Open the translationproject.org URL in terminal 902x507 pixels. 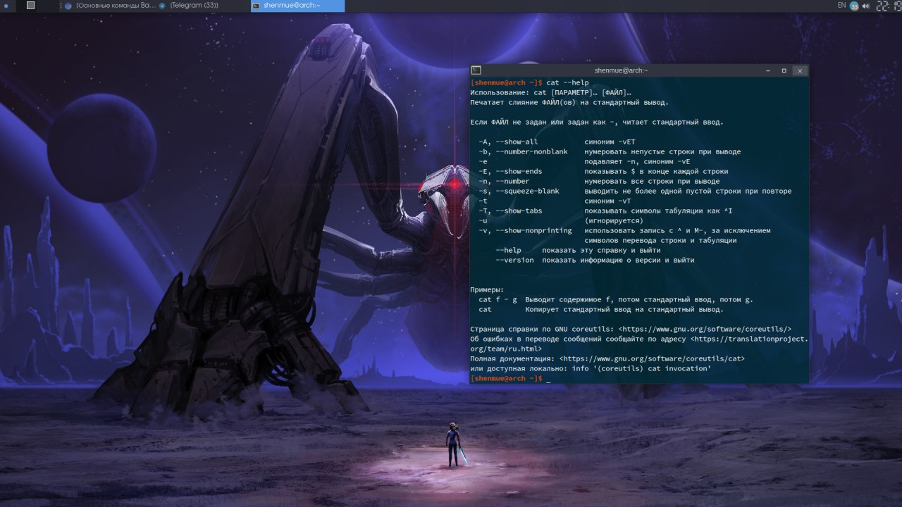point(749,339)
